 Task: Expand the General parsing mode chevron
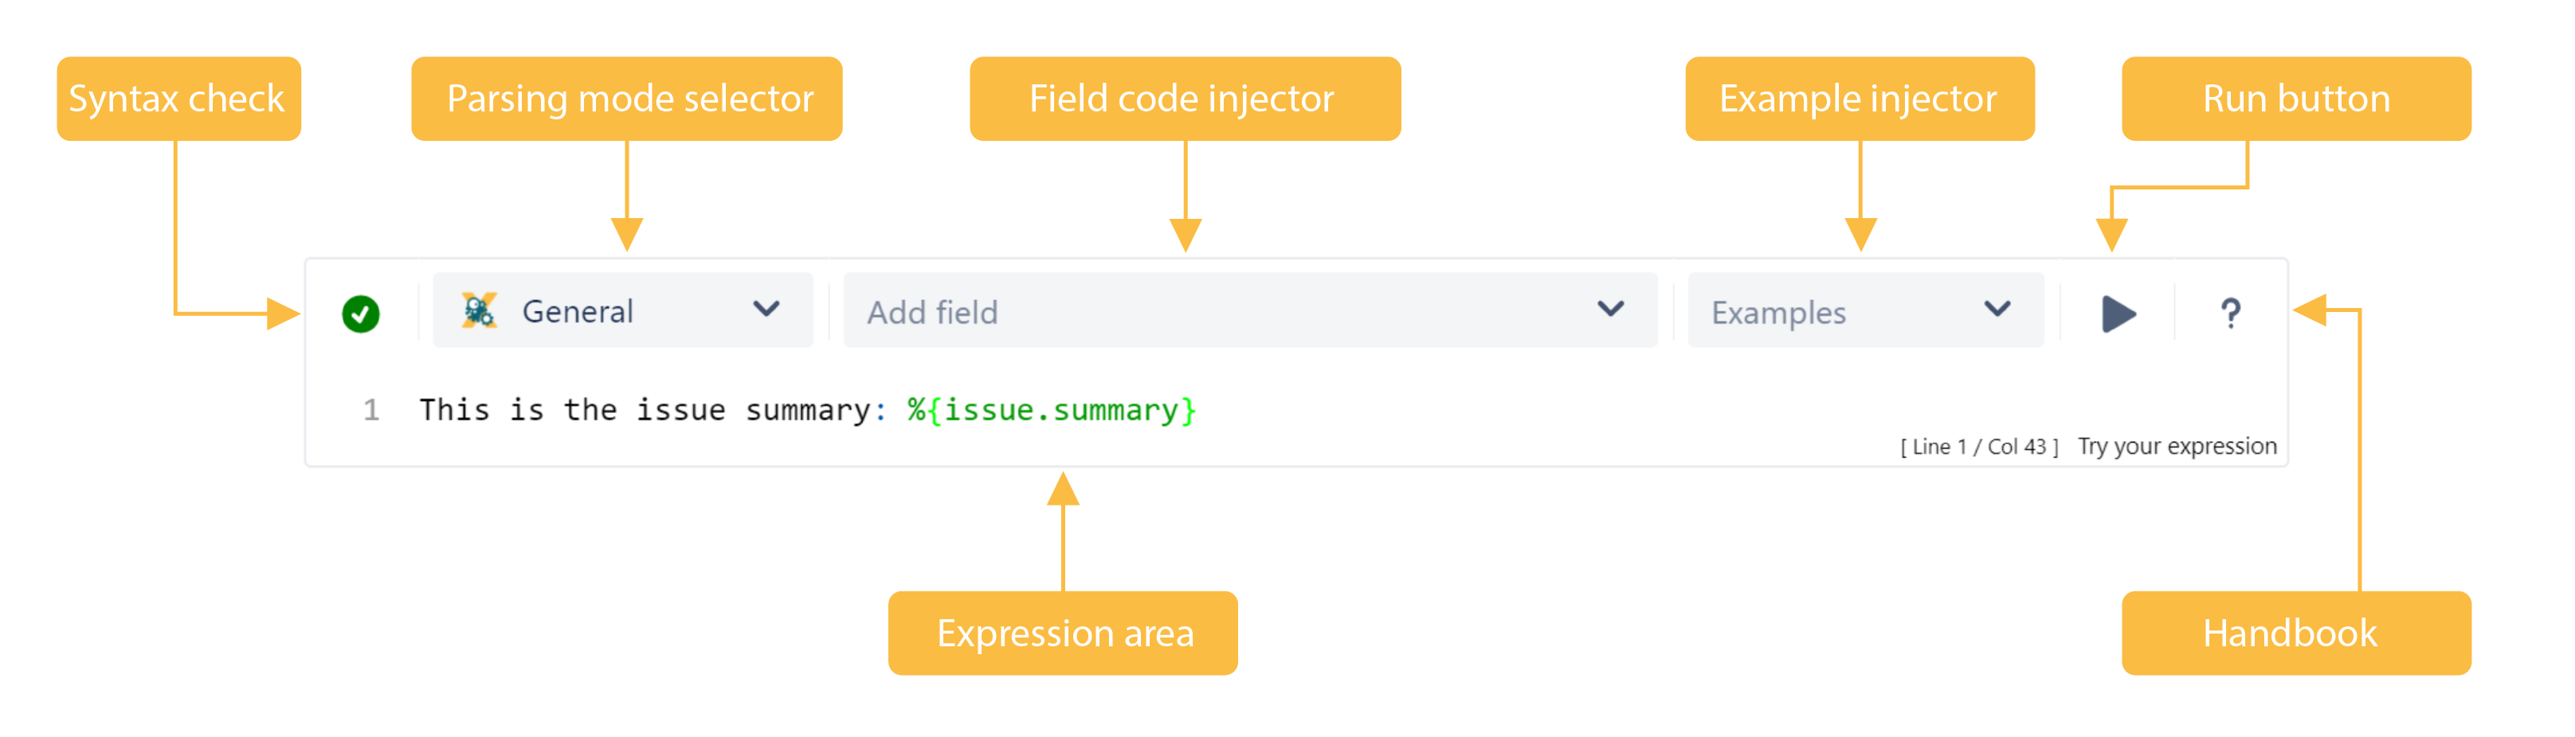(x=766, y=310)
